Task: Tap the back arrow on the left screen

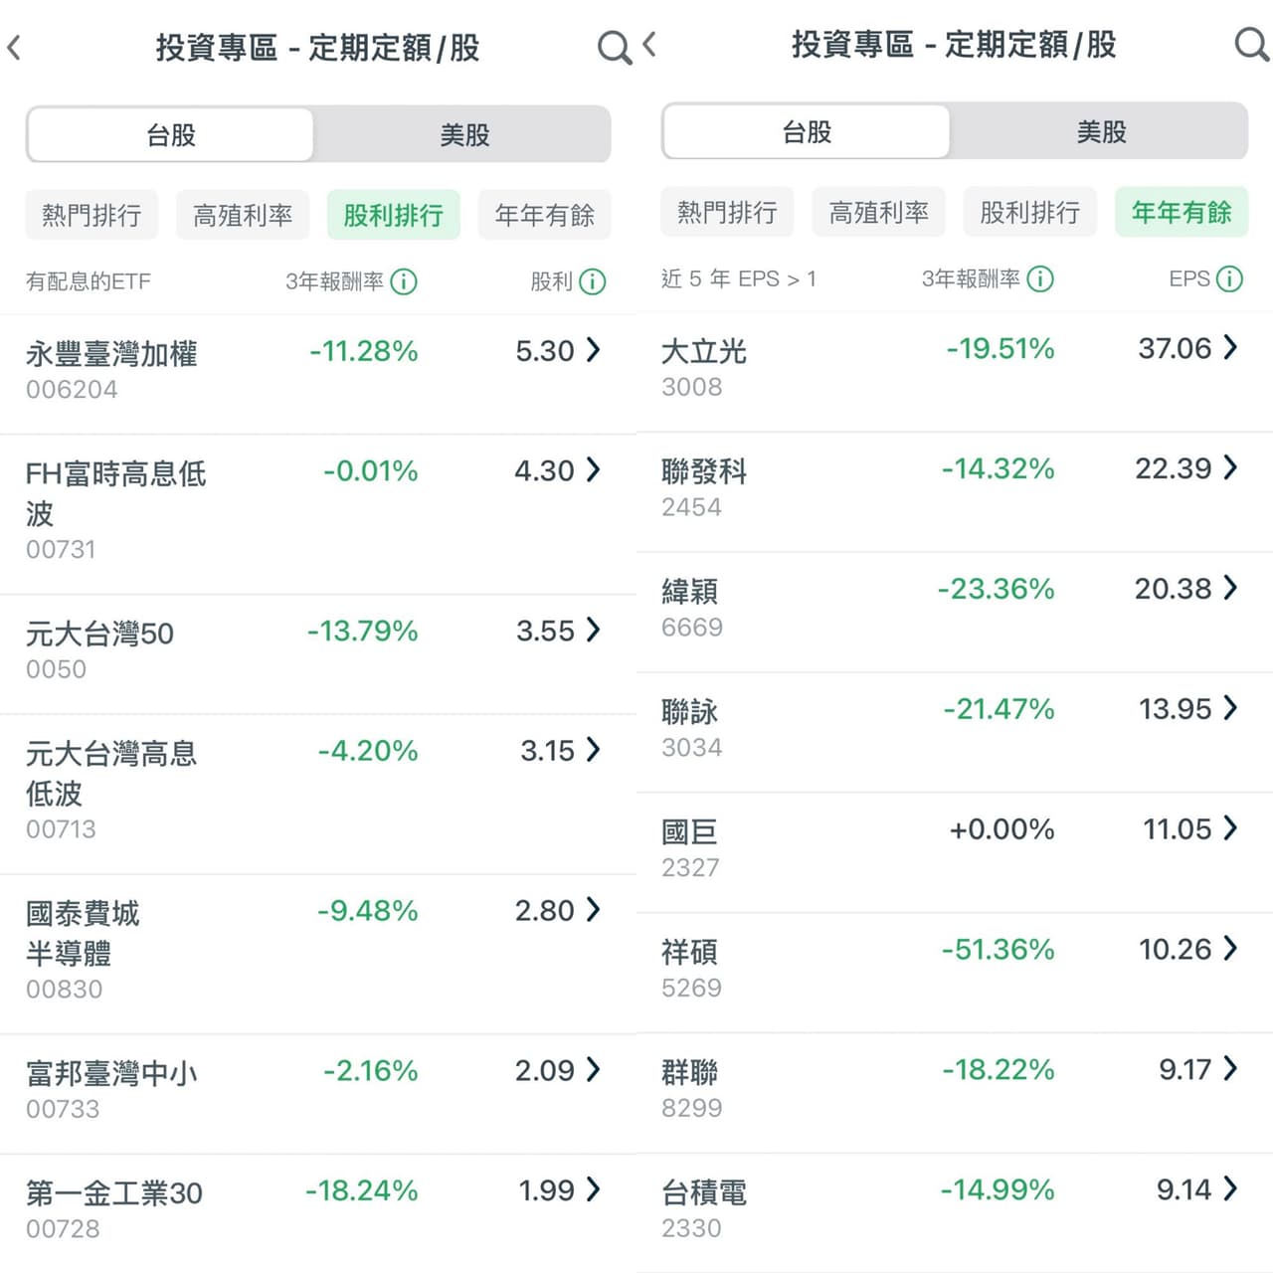Action: pos(14,47)
